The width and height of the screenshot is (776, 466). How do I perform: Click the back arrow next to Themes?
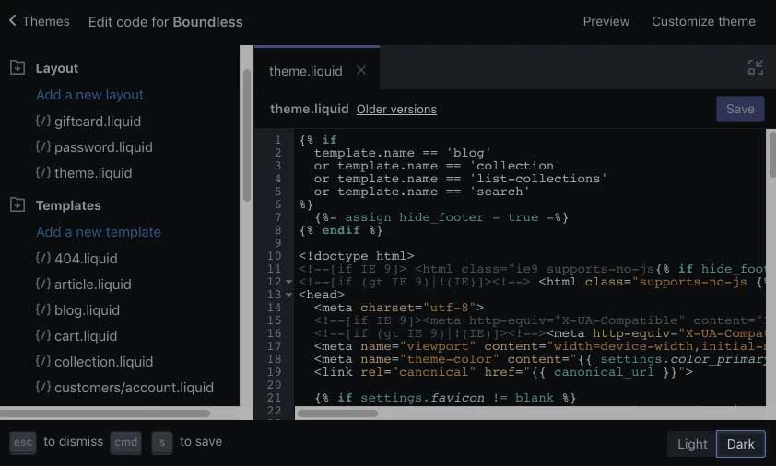pyautogui.click(x=13, y=21)
